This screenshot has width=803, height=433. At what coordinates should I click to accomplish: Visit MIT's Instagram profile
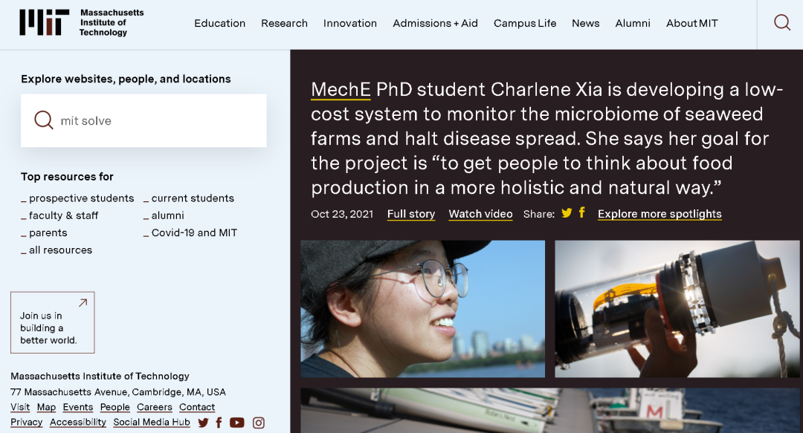tap(259, 423)
